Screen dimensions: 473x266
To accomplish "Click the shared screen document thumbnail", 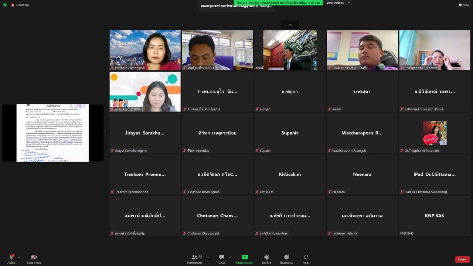I will coord(52,133).
